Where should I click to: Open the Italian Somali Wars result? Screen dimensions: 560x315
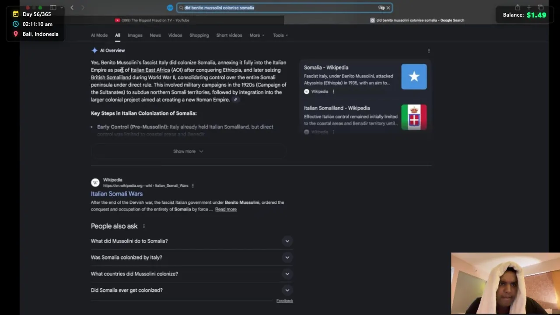[x=117, y=194]
